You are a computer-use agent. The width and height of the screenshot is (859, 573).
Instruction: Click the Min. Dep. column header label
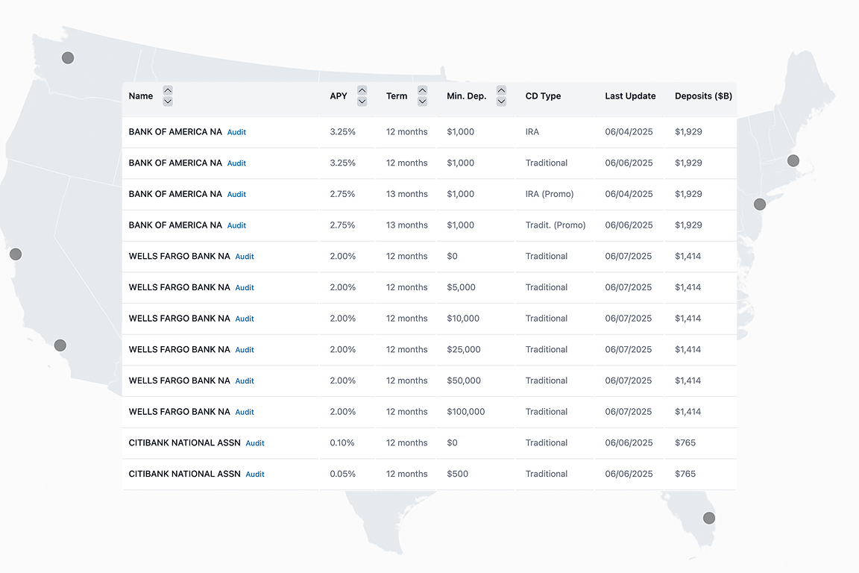(x=467, y=96)
